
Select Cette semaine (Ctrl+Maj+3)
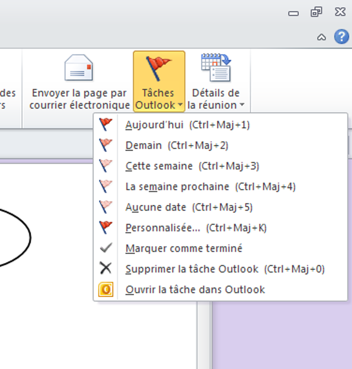pyautogui.click(x=221, y=166)
